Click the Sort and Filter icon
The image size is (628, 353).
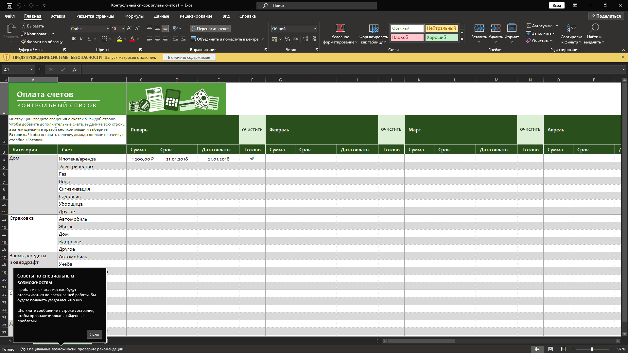[571, 28]
